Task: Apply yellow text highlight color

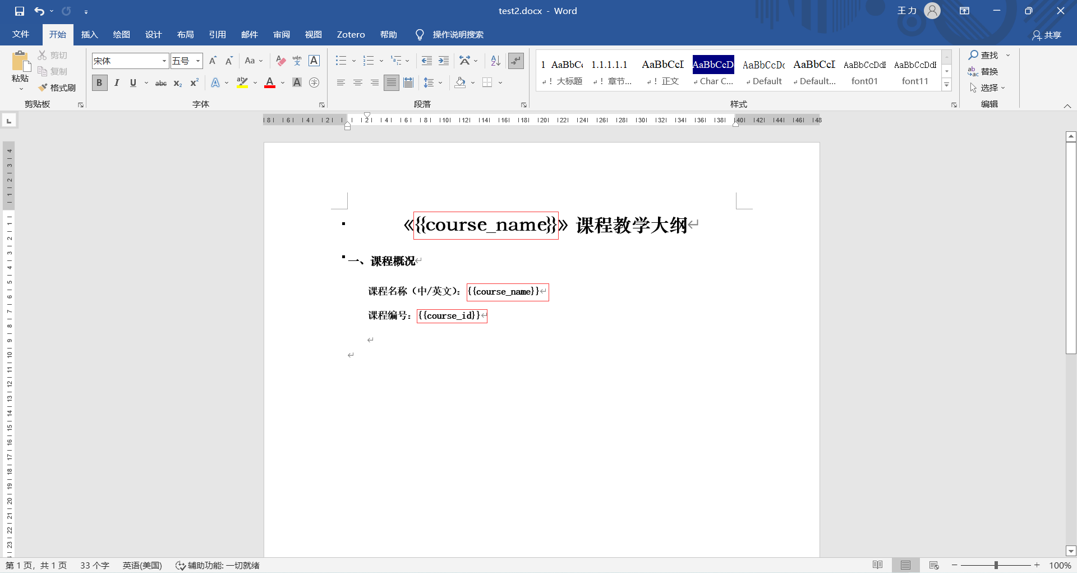Action: [242, 83]
